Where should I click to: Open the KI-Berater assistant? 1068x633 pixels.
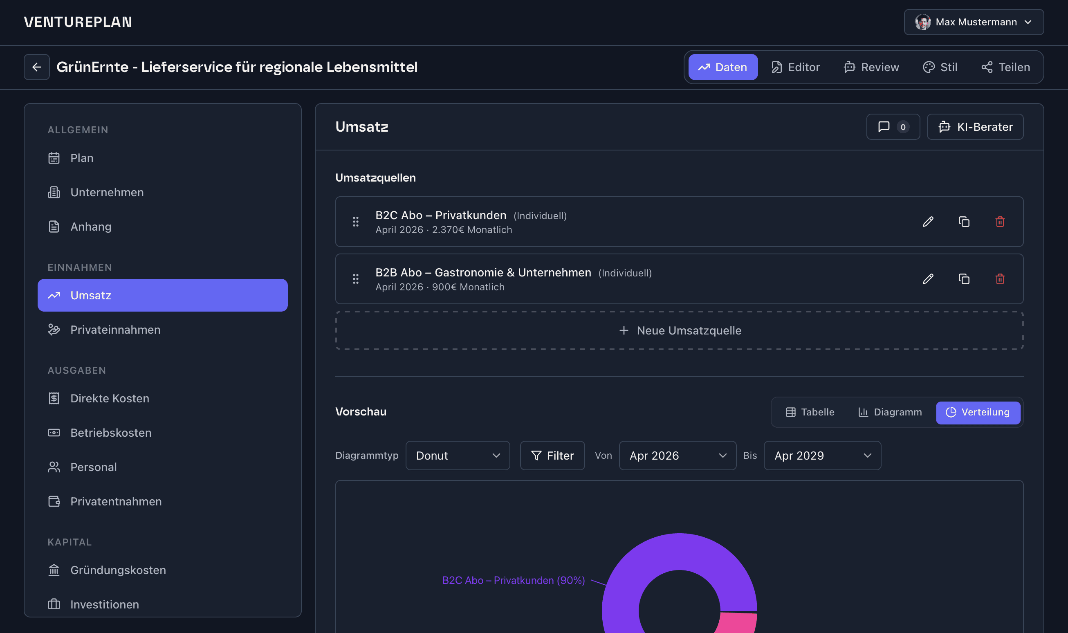point(975,127)
